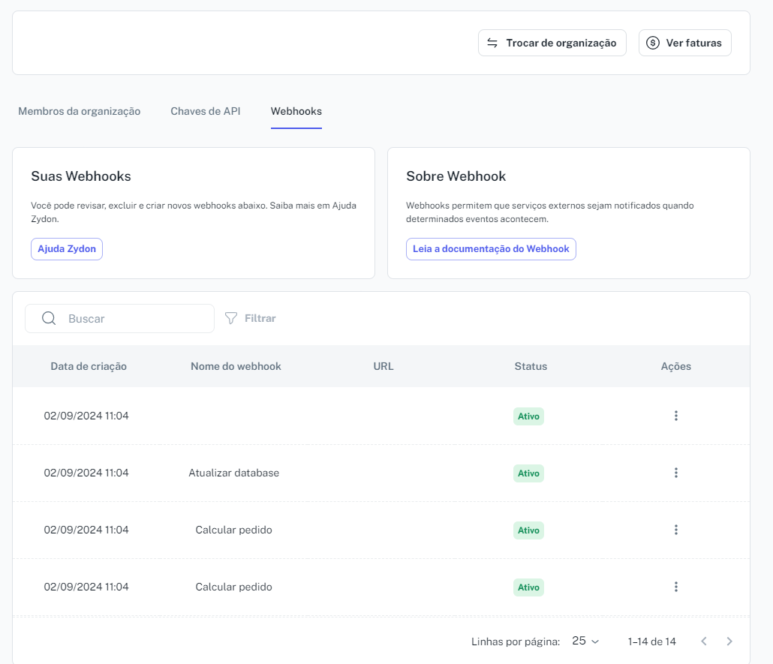Click the Atualizar database webhook name
The image size is (773, 664).
point(233,473)
